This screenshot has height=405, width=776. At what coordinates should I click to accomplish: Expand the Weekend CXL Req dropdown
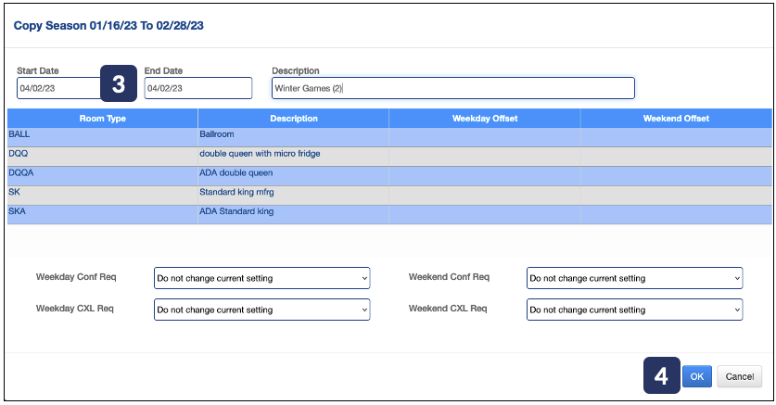click(634, 310)
